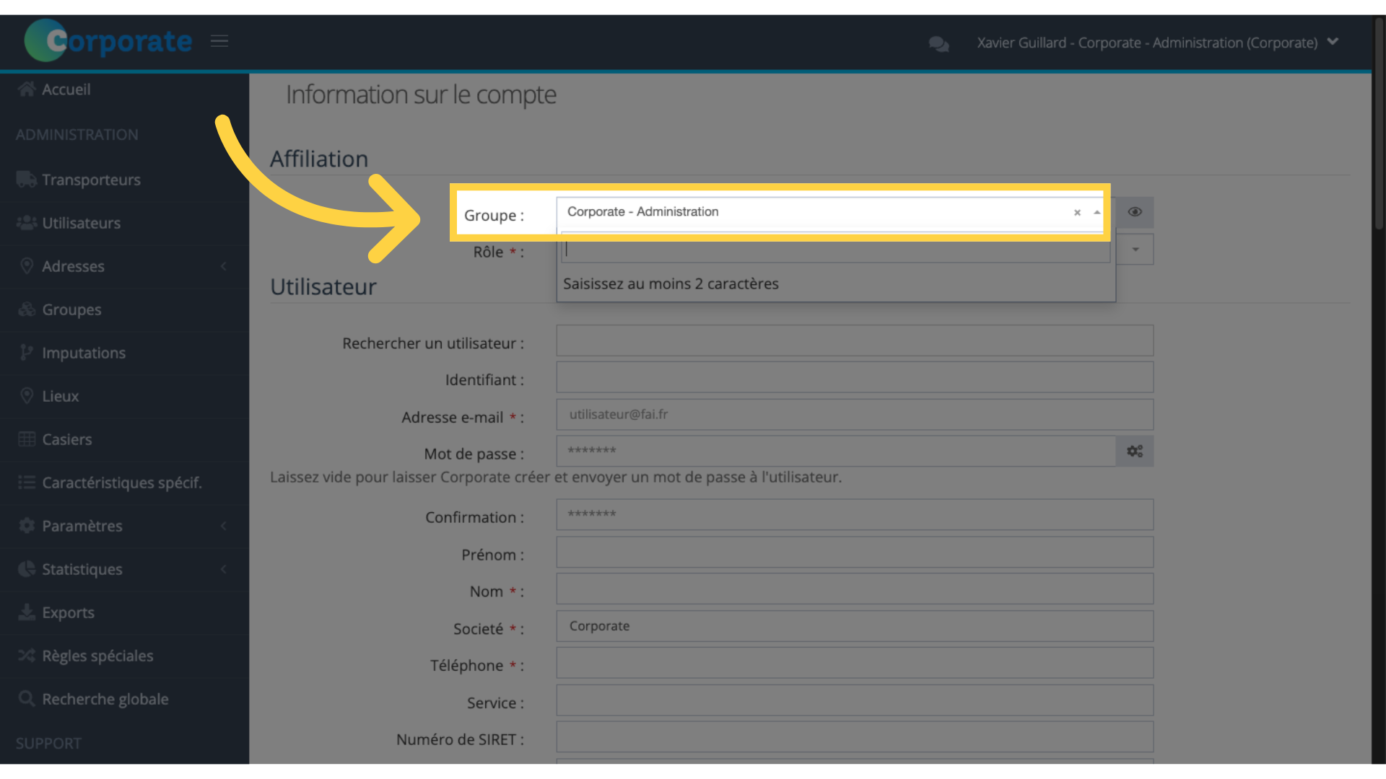Open the Casiers section

[x=67, y=439]
